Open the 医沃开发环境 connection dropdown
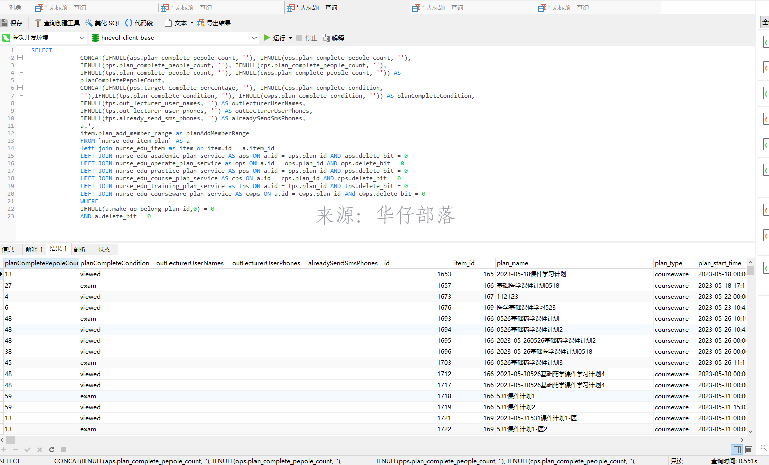 pos(44,38)
